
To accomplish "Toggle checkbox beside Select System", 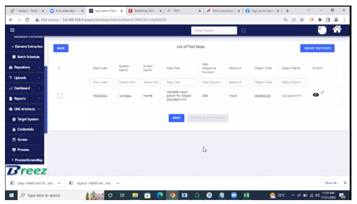I will (x=244, y=31).
